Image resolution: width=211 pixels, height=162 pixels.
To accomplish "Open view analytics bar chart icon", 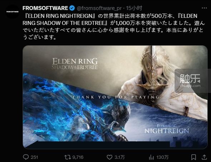I will pos(151,157).
